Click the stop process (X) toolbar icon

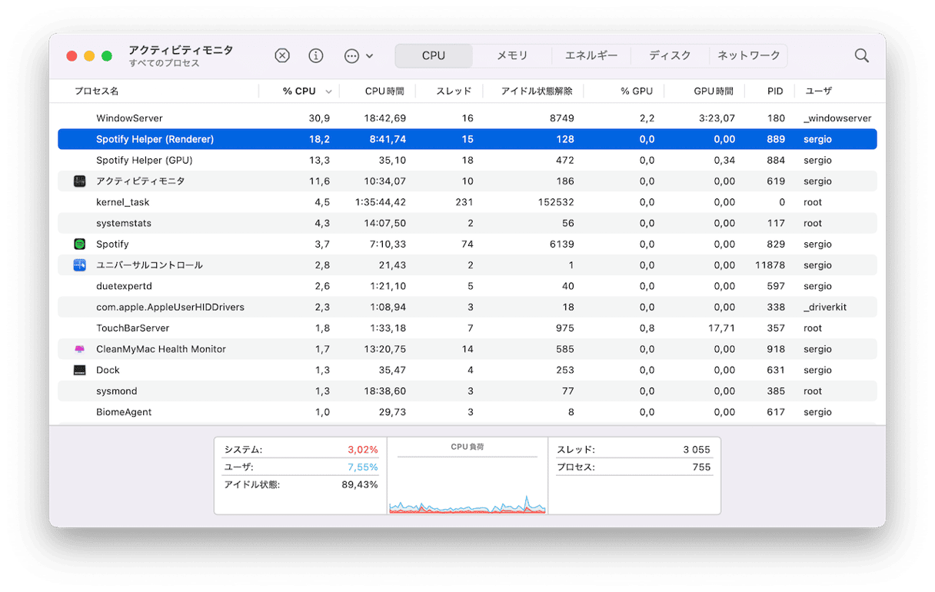tap(282, 55)
